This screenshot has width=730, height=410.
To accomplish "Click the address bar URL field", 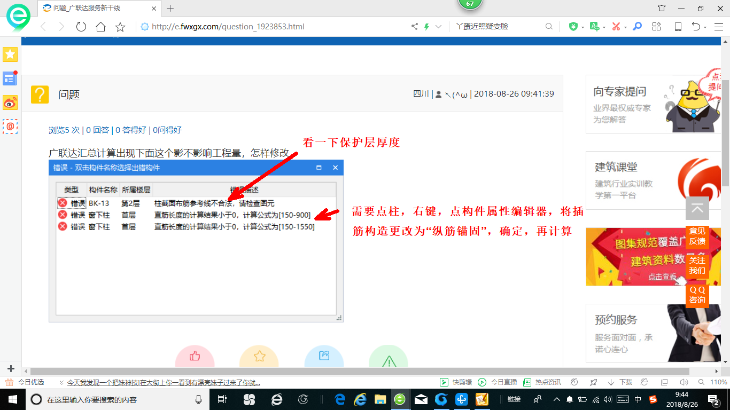I will 273,27.
